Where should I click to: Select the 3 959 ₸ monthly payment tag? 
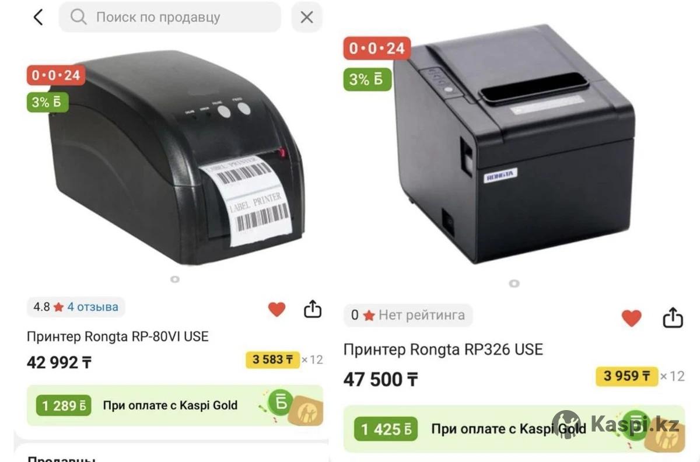[626, 376]
